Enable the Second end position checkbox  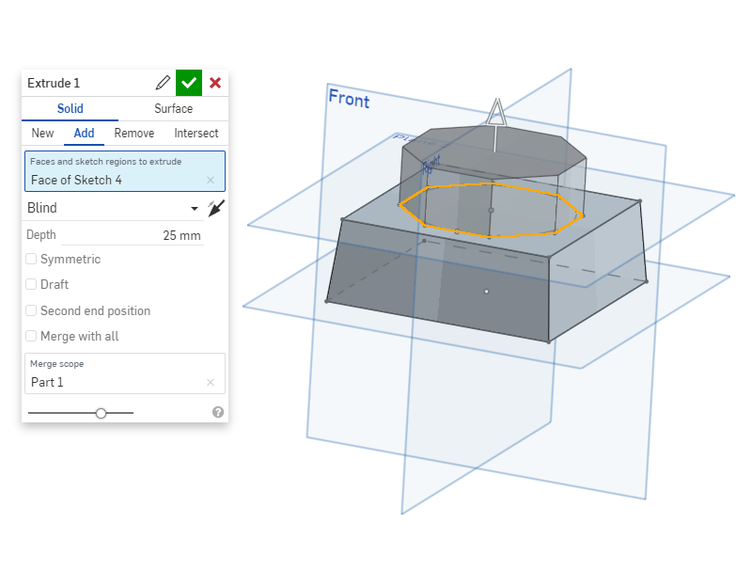pyautogui.click(x=31, y=310)
